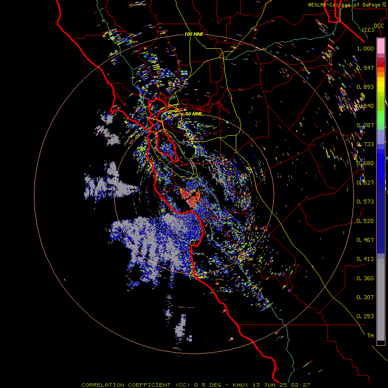The height and width of the screenshot is (388, 388).
Task: Click the KMUX station identifier in caption
Action: 240,385
